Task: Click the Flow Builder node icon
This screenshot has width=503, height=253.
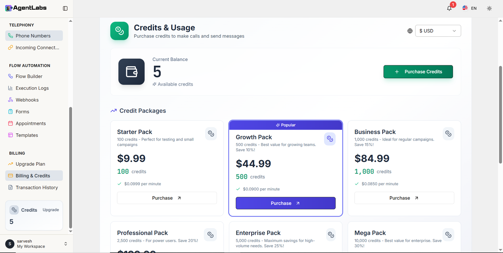Action: pos(10,76)
